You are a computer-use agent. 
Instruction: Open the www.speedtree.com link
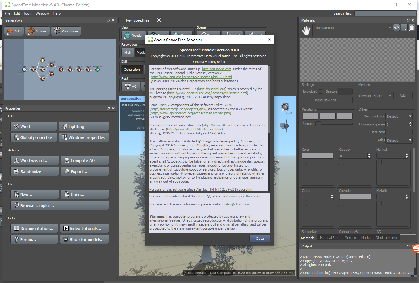[x=245, y=196]
